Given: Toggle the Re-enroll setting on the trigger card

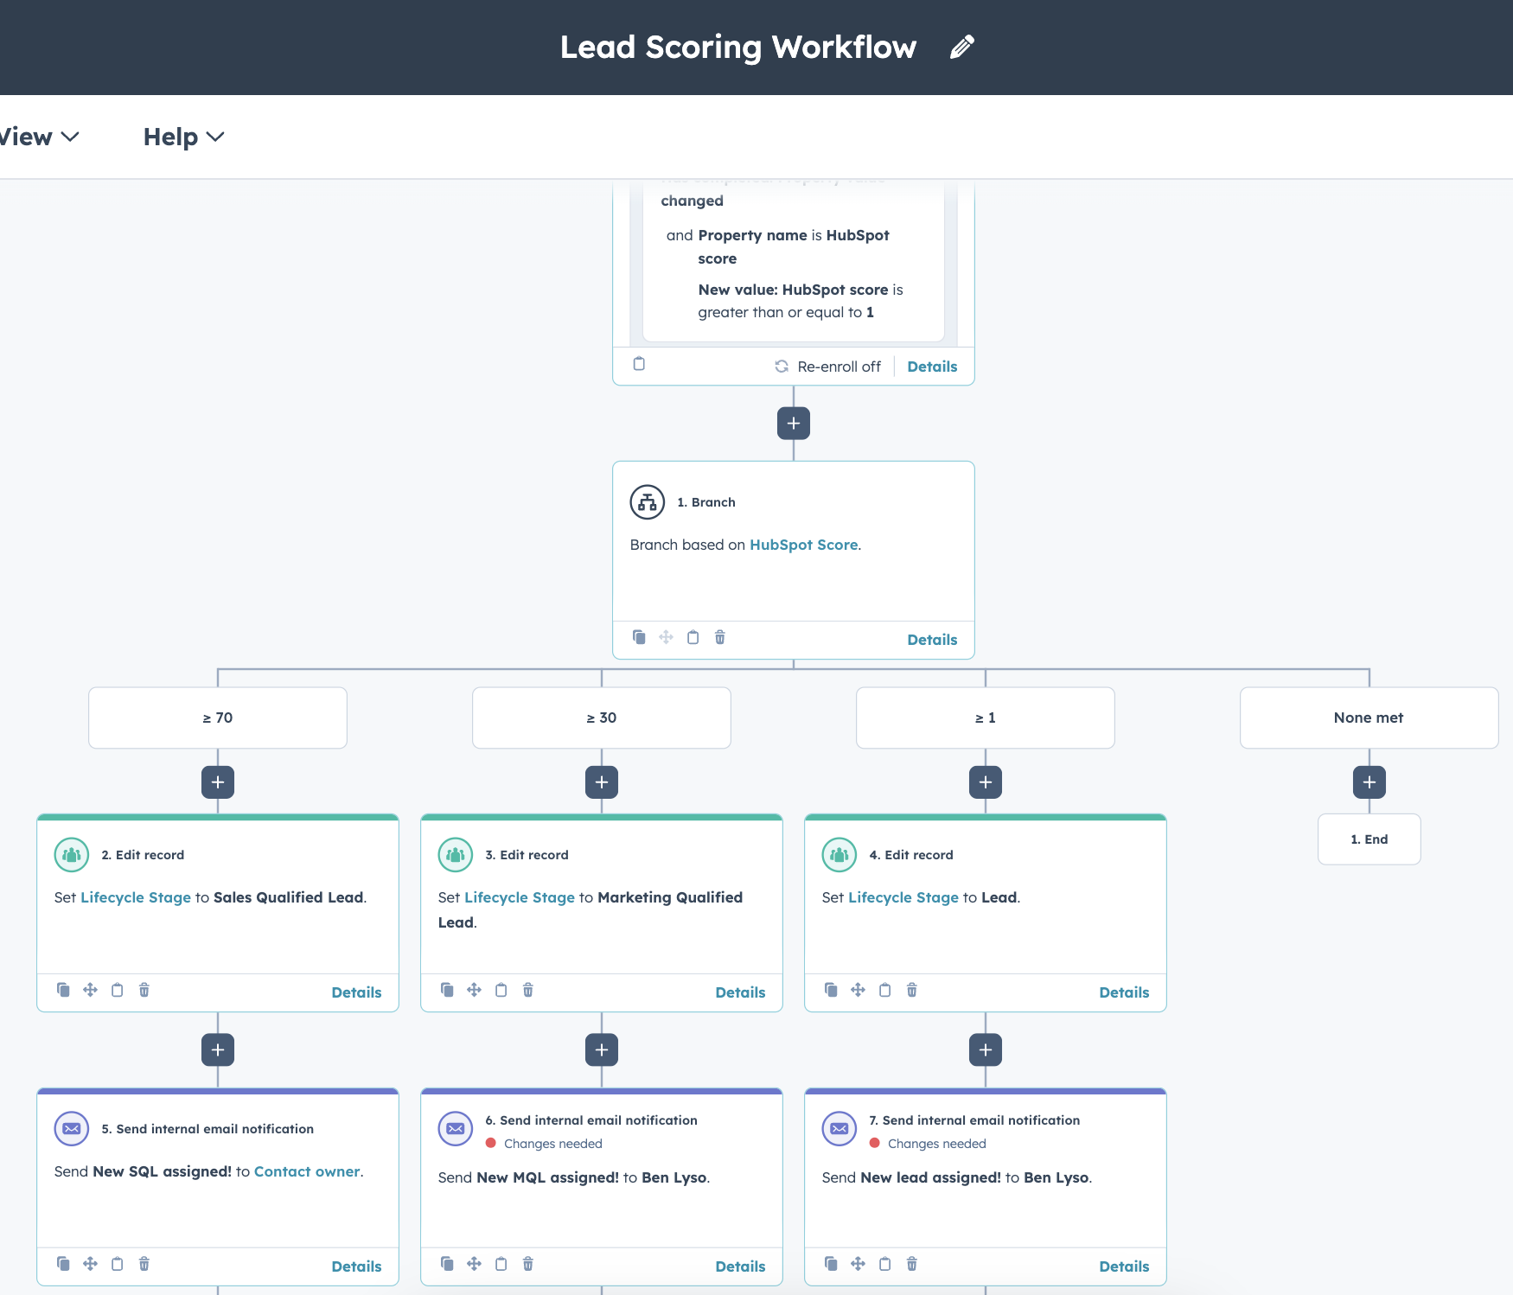Looking at the screenshot, I should click(827, 366).
